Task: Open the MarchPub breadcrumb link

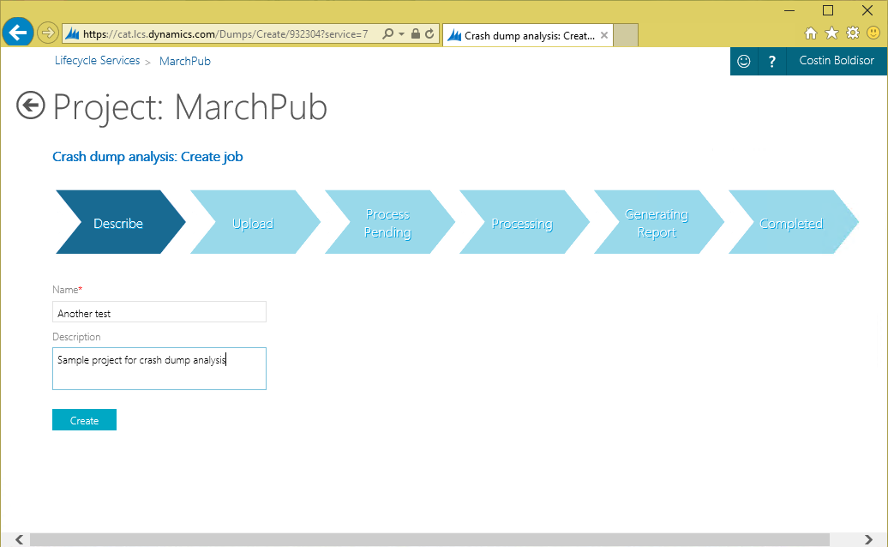Action: [184, 60]
